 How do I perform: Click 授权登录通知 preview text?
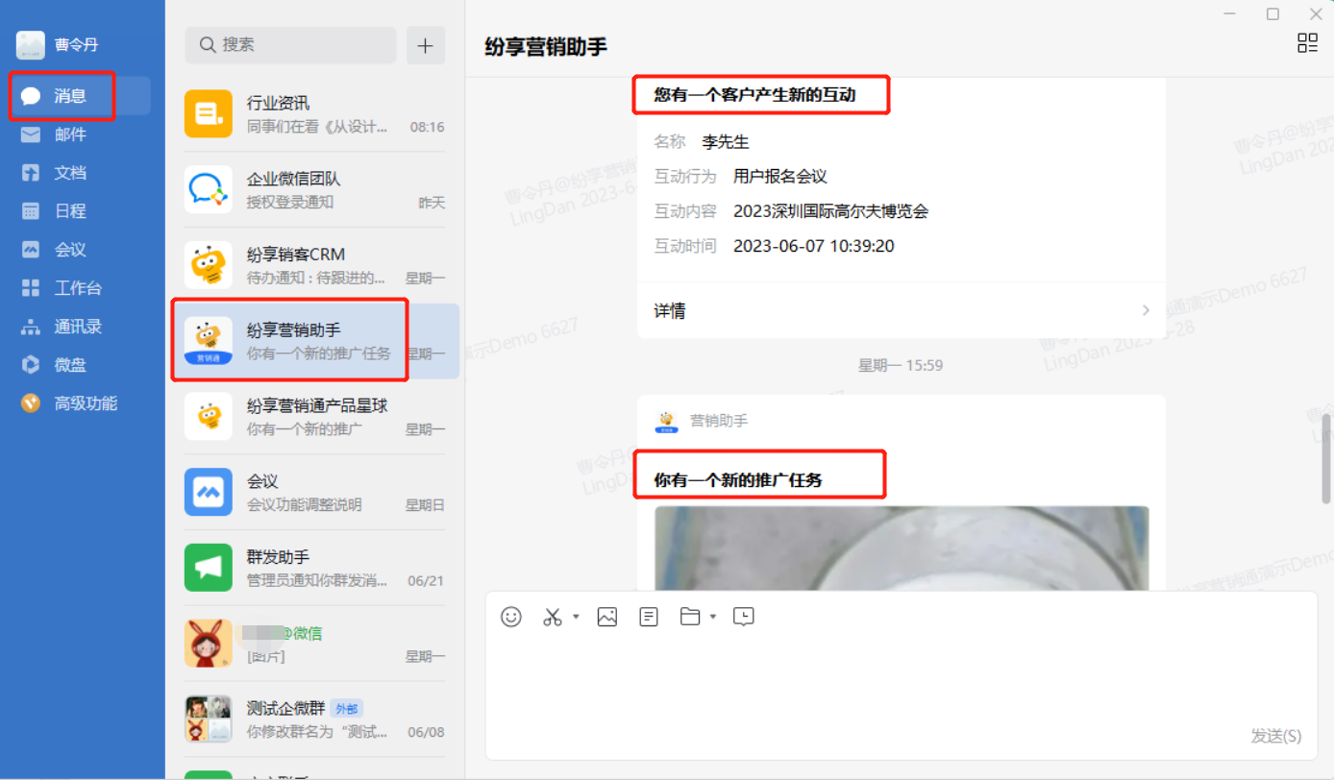[290, 202]
